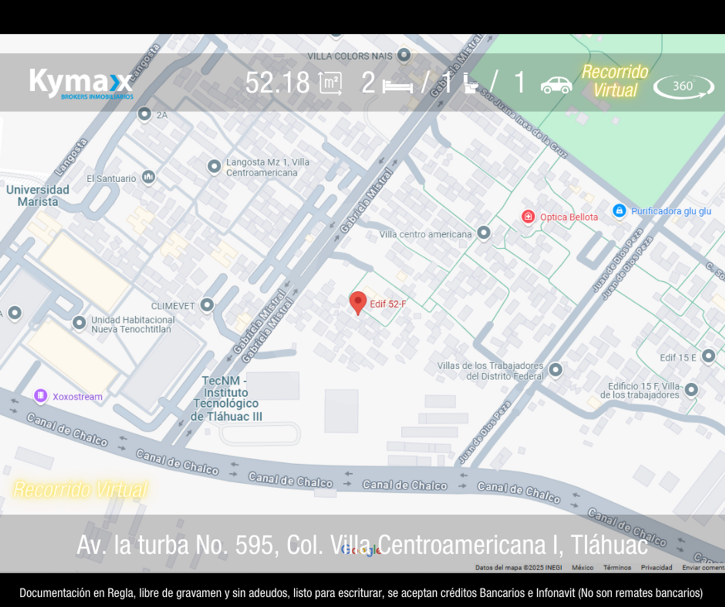
Task: Click the Edif 15 E label text
Action: 678,358
